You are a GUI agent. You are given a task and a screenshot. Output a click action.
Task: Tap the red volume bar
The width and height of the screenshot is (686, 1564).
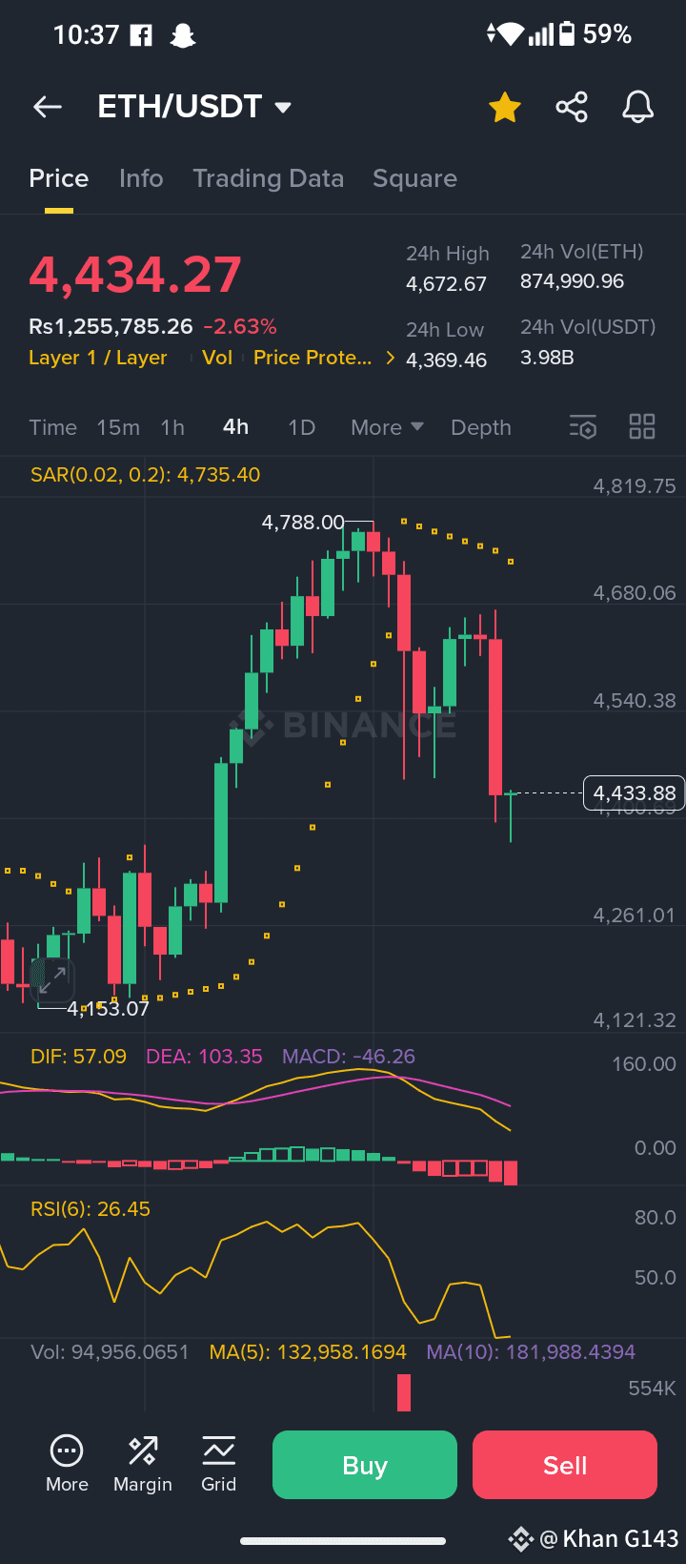(404, 1392)
